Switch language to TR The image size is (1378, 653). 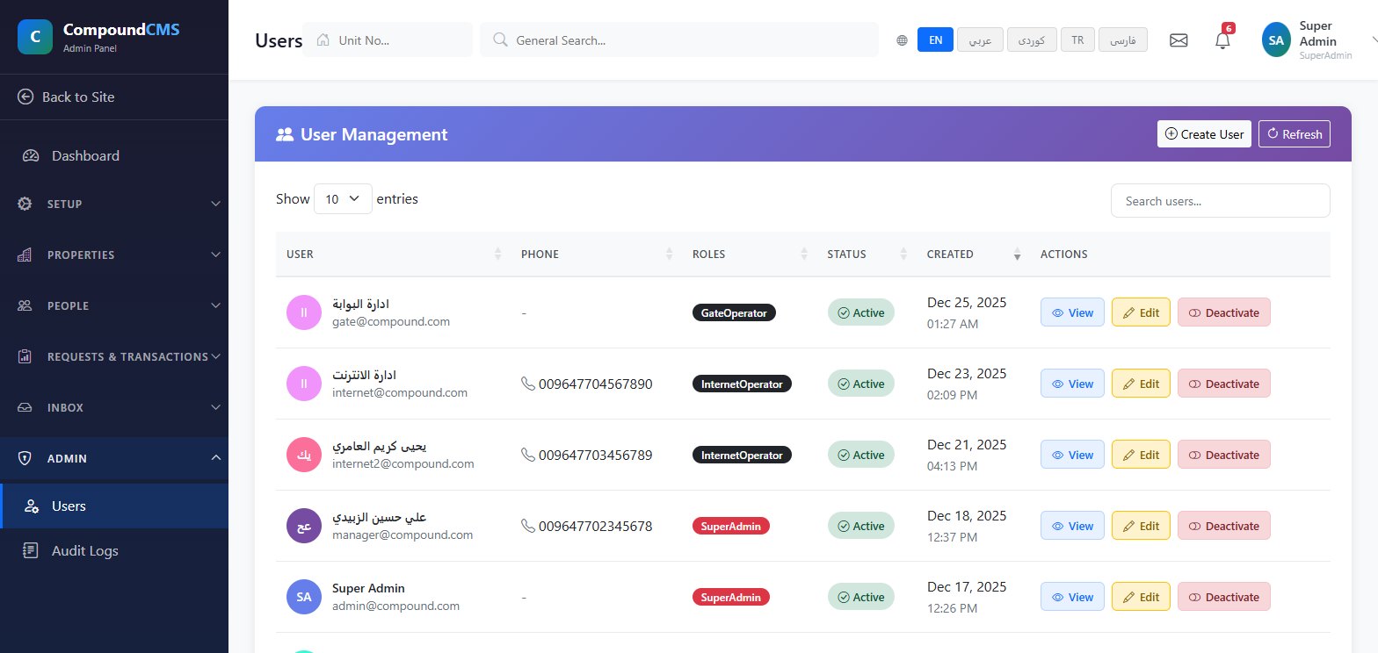1077,40
